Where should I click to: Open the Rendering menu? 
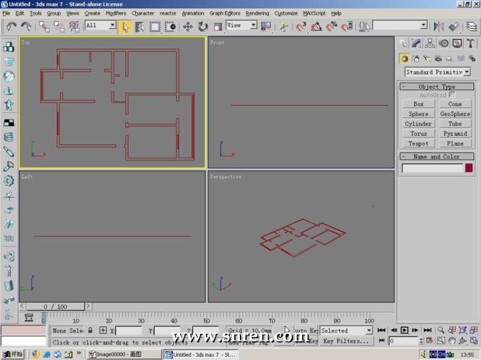(x=257, y=13)
